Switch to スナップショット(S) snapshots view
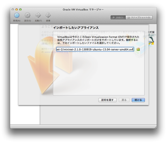167x142 pixels. 139,18
